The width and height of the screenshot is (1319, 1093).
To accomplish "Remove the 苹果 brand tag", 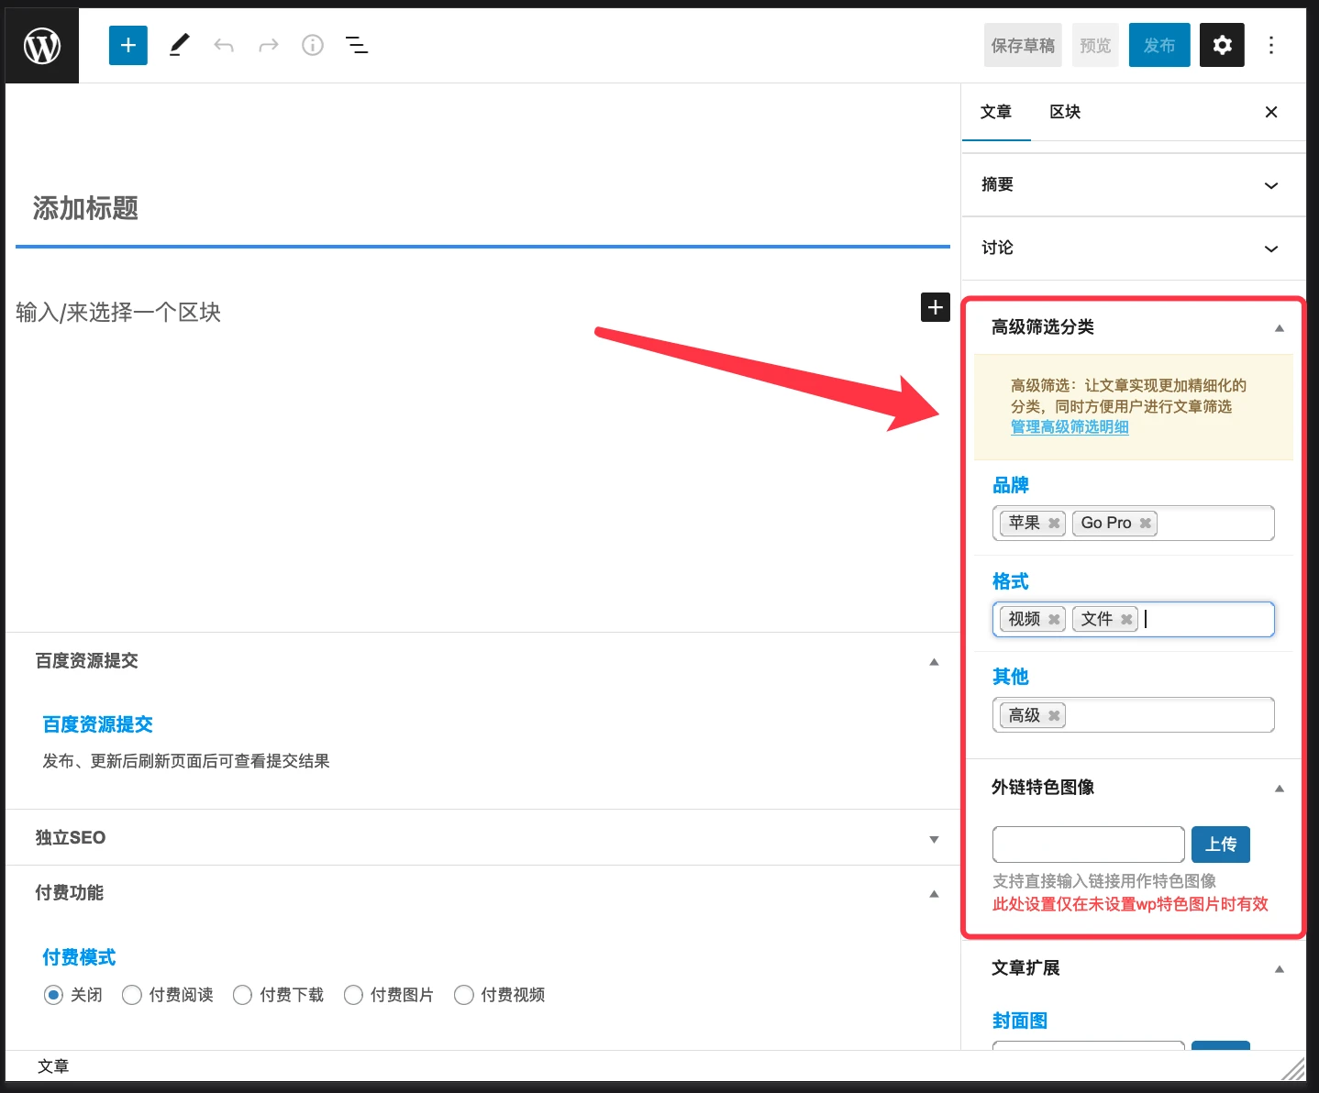I will (x=1054, y=523).
